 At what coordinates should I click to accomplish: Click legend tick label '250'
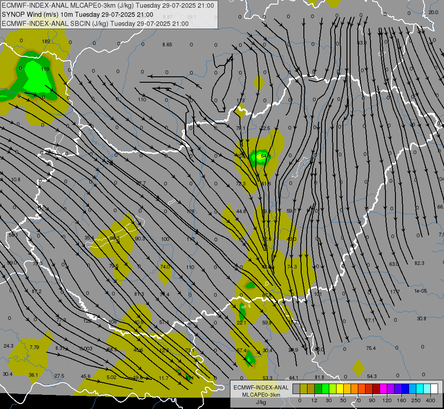[416, 400]
